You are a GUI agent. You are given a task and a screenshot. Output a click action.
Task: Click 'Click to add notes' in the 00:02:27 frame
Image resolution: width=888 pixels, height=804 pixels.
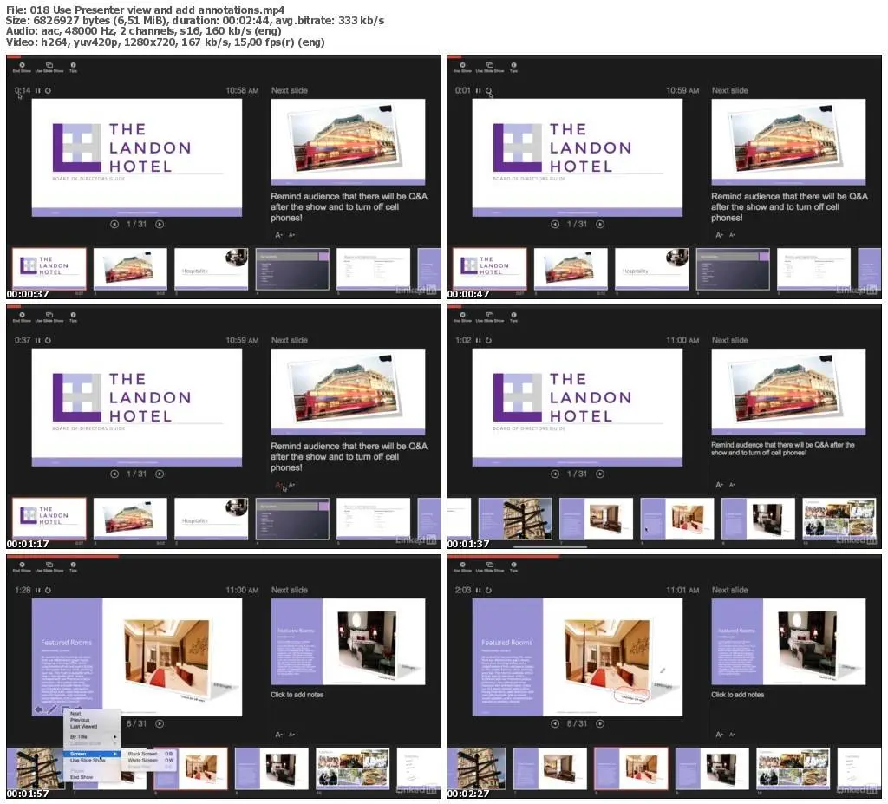click(x=738, y=695)
